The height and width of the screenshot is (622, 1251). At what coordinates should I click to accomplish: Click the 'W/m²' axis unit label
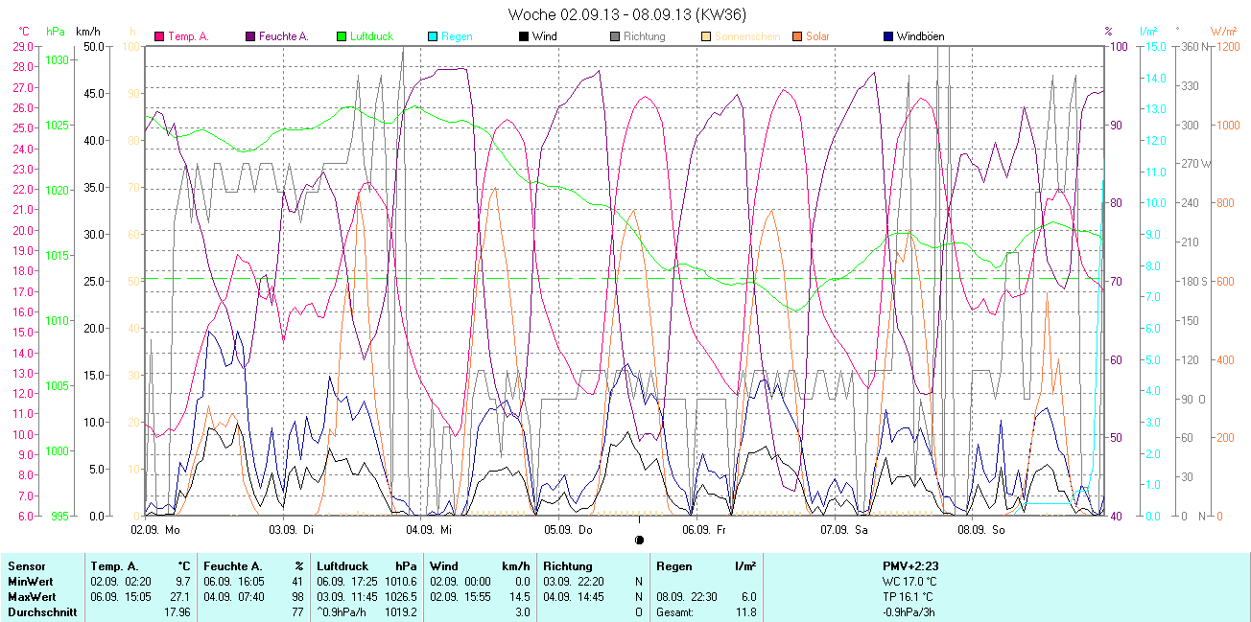click(x=1223, y=31)
